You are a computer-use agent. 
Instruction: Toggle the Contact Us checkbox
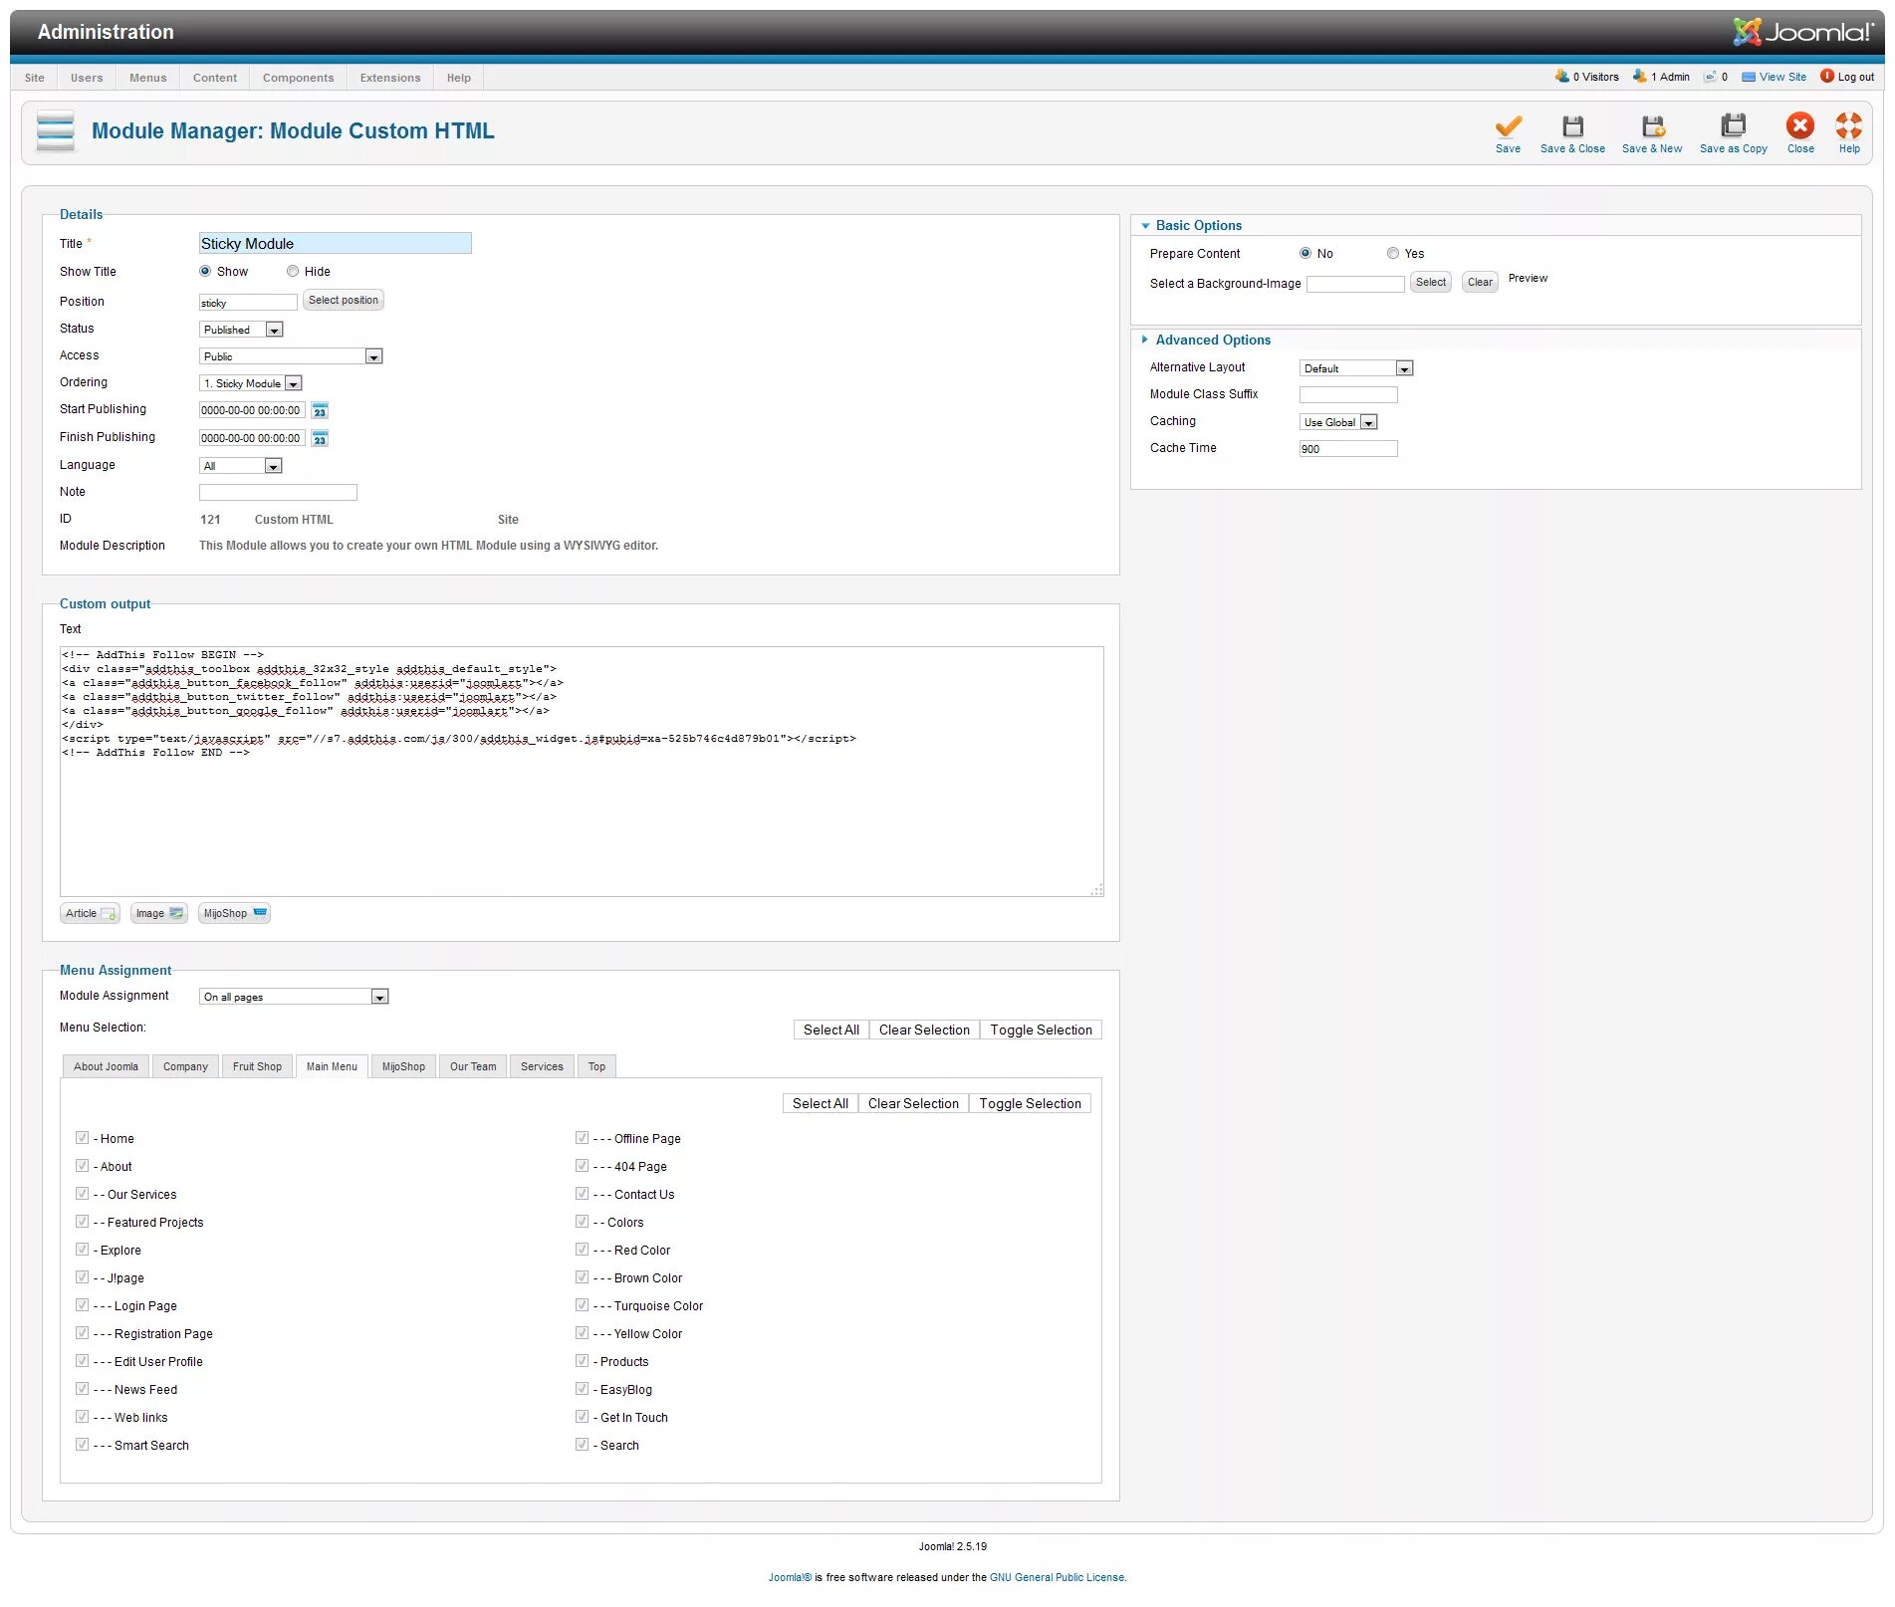click(583, 1194)
